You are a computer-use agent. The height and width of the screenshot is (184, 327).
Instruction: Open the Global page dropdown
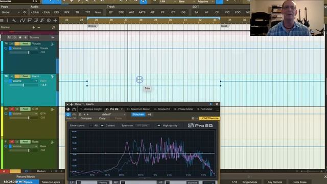point(11,12)
